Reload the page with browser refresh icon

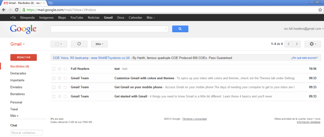[17, 10]
